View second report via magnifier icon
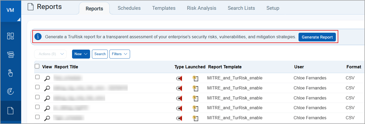 click(47, 88)
